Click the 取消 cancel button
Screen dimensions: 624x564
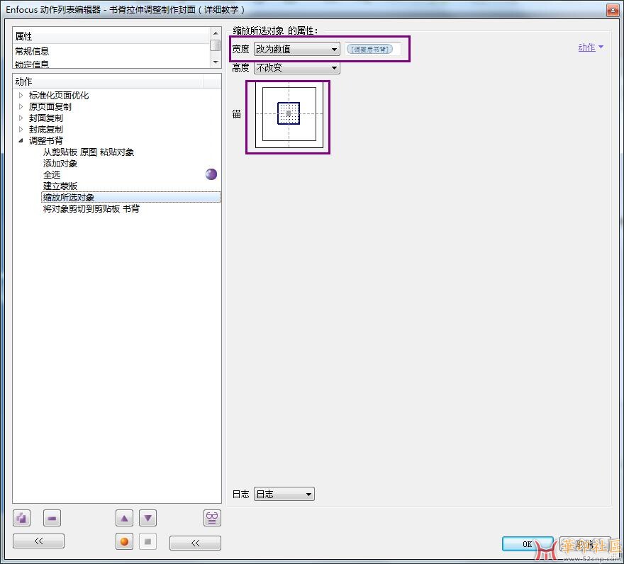[585, 544]
